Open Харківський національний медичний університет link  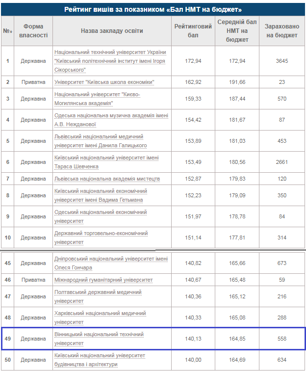pyautogui.click(x=100, y=318)
